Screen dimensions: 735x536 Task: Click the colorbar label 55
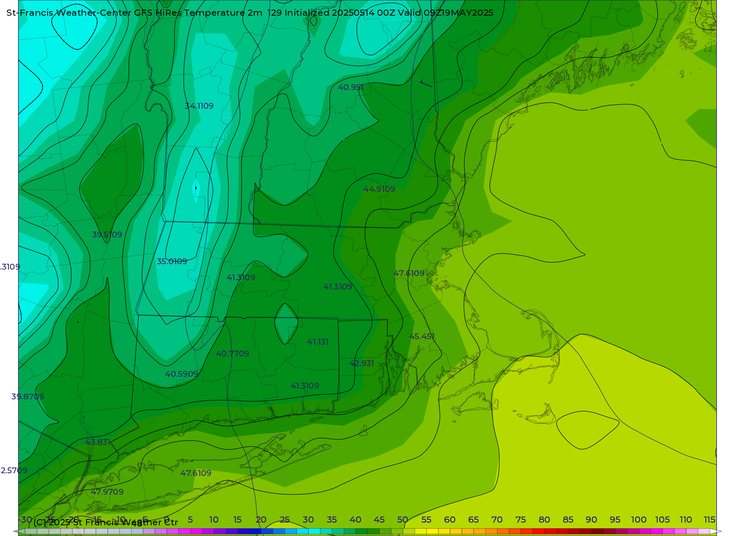426,520
